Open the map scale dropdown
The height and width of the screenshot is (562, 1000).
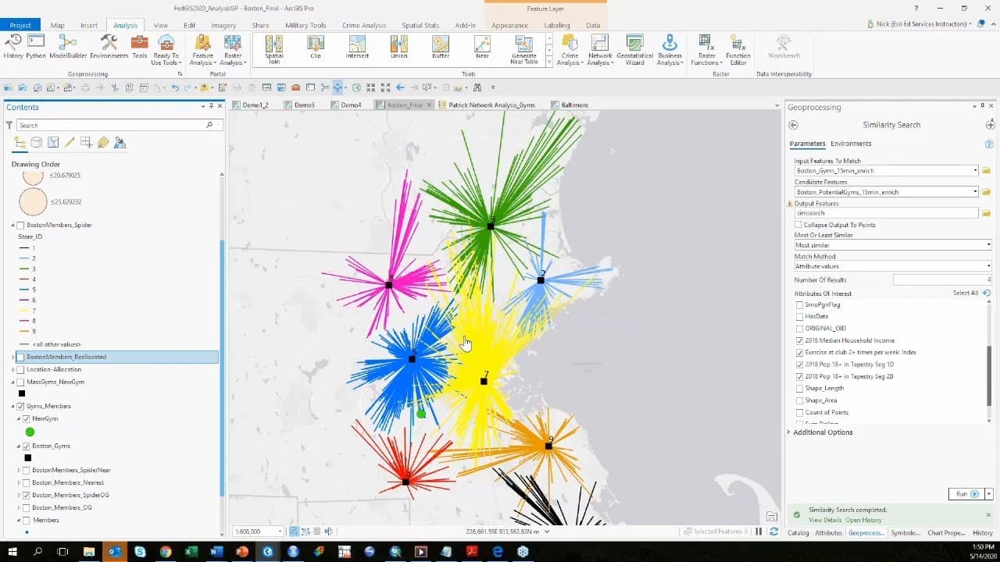pos(280,532)
